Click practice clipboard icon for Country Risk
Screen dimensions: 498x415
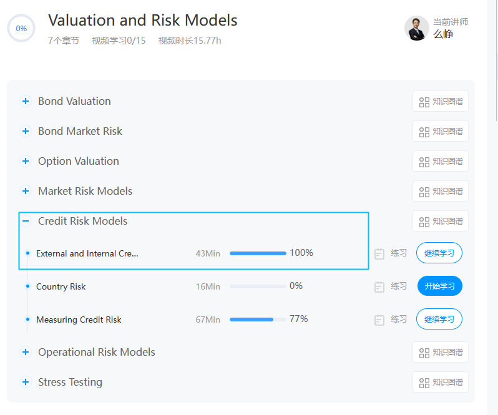click(379, 286)
